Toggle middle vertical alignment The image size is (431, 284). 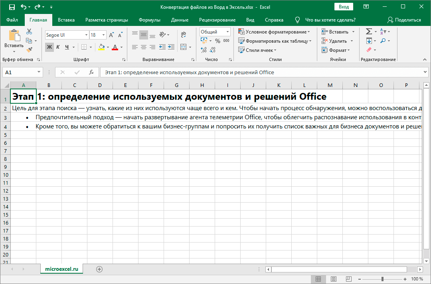tap(144, 35)
